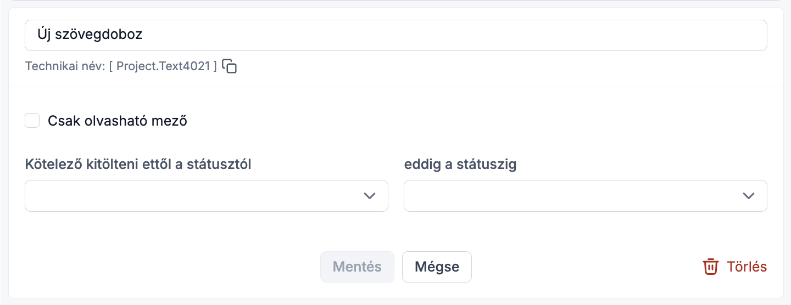Tick the Csak olvasható mező checkbox

32,121
